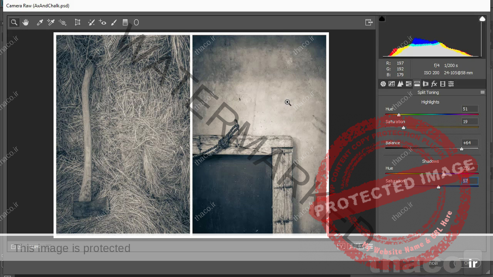Screen dimensions: 493x277
Task: Toggle shadow clipping warning in histogram
Action: [x=382, y=19]
